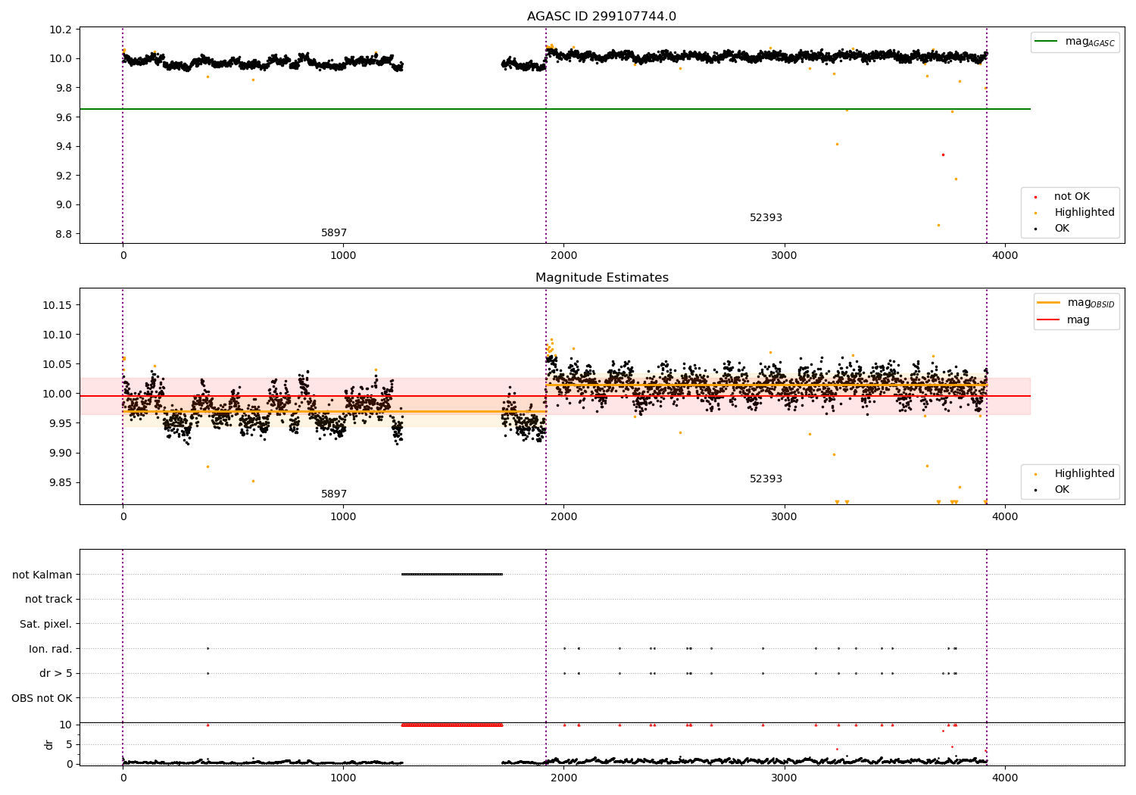Click the "5" tick on the dr axis

click(70, 744)
